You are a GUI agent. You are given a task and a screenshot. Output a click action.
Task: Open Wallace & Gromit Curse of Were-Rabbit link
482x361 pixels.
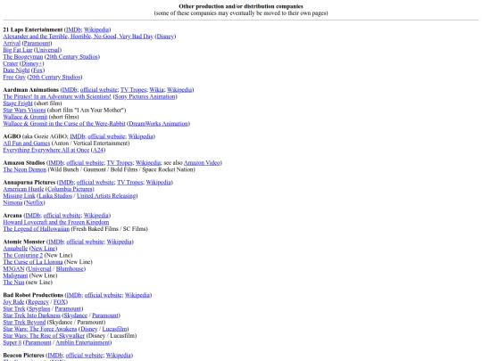(x=64, y=124)
